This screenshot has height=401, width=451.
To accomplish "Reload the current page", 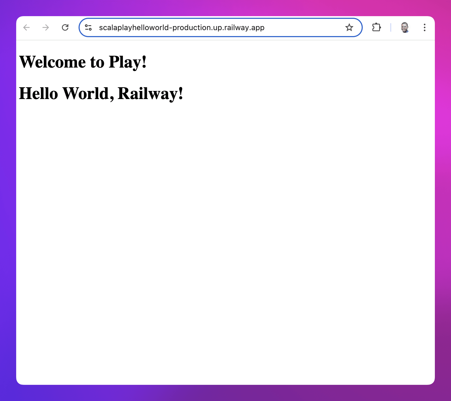I will [65, 27].
